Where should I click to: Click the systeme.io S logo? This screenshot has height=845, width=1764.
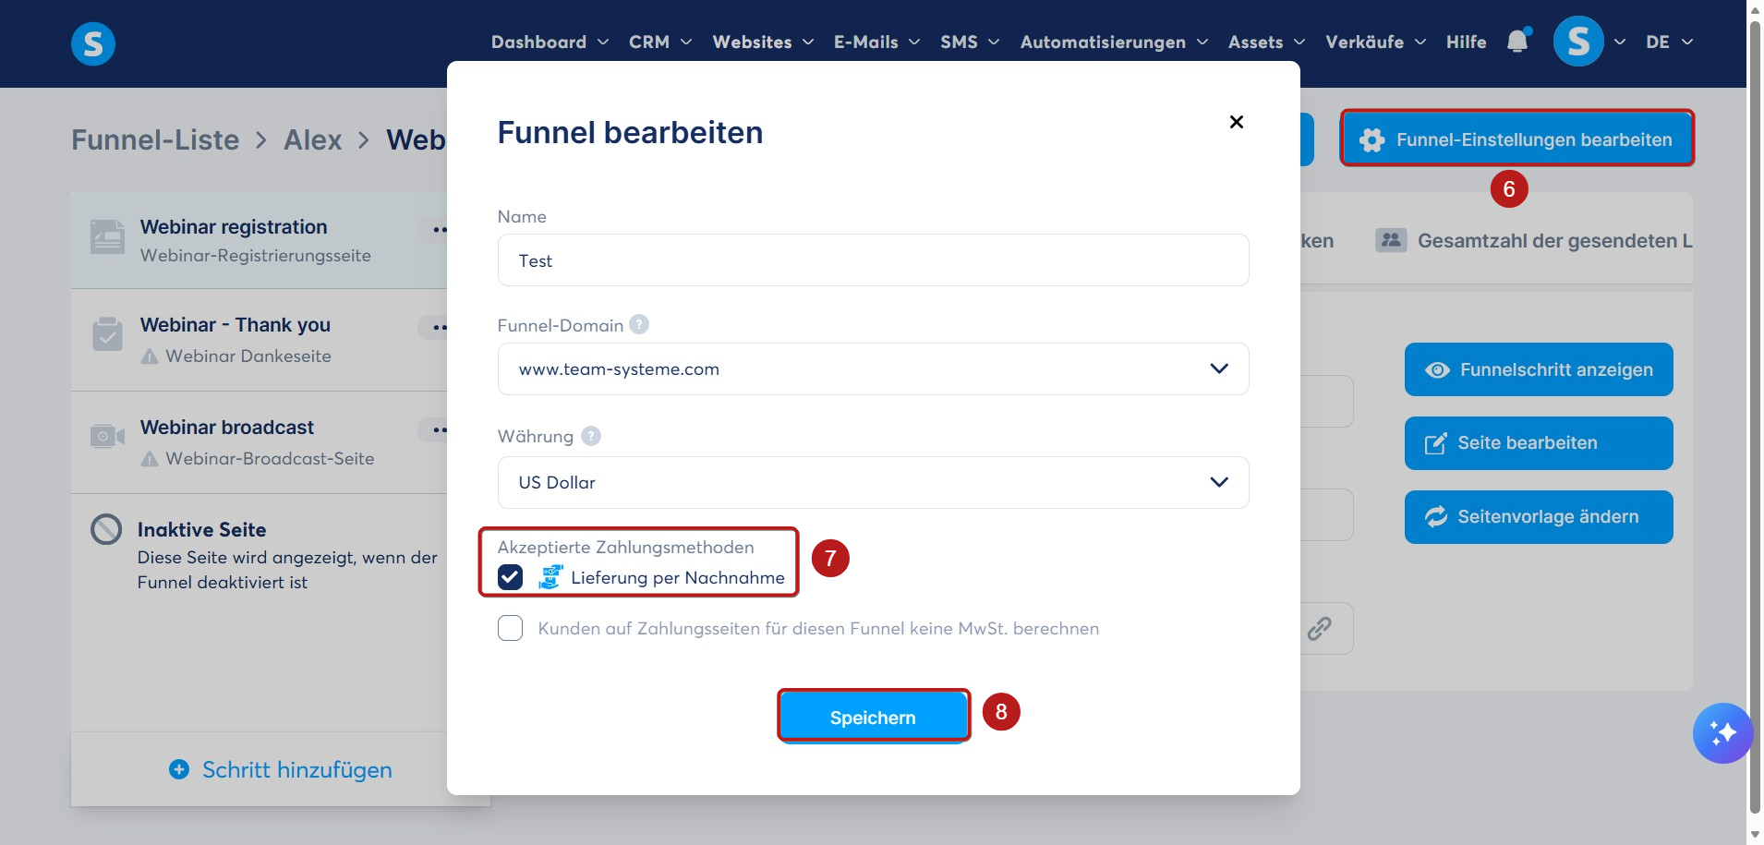(x=93, y=43)
